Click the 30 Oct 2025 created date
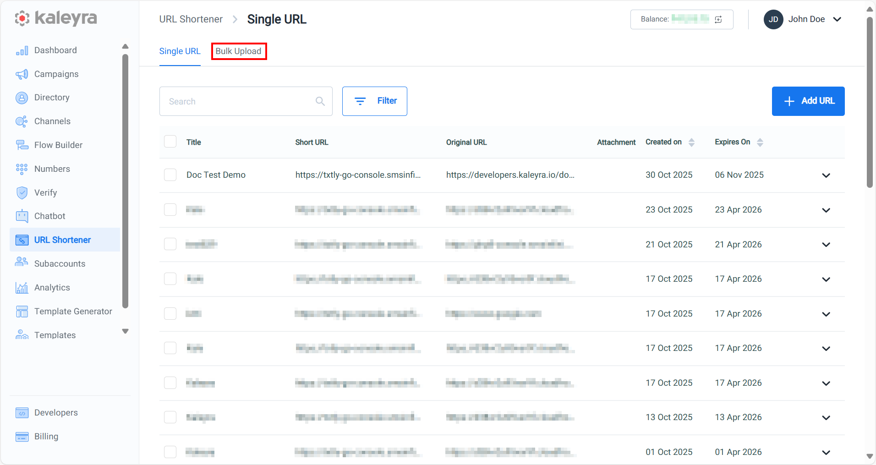Image resolution: width=876 pixels, height=465 pixels. 669,175
